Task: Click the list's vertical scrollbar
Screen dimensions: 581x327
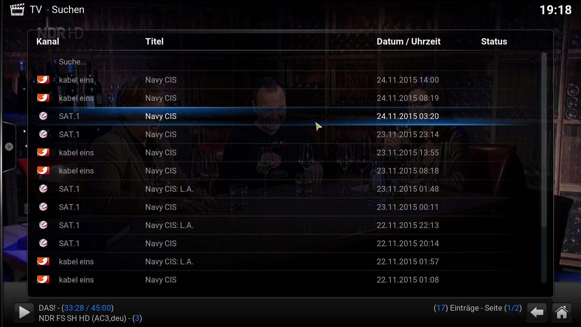Action: click(x=544, y=167)
